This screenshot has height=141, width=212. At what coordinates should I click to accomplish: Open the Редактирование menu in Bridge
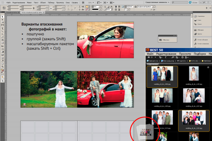[166, 54]
